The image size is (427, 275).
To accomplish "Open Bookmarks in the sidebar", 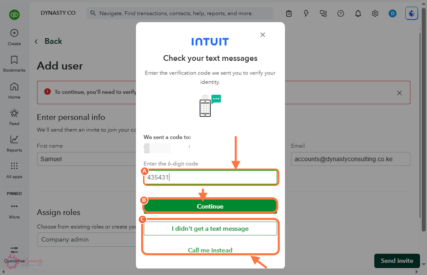I will (14, 64).
